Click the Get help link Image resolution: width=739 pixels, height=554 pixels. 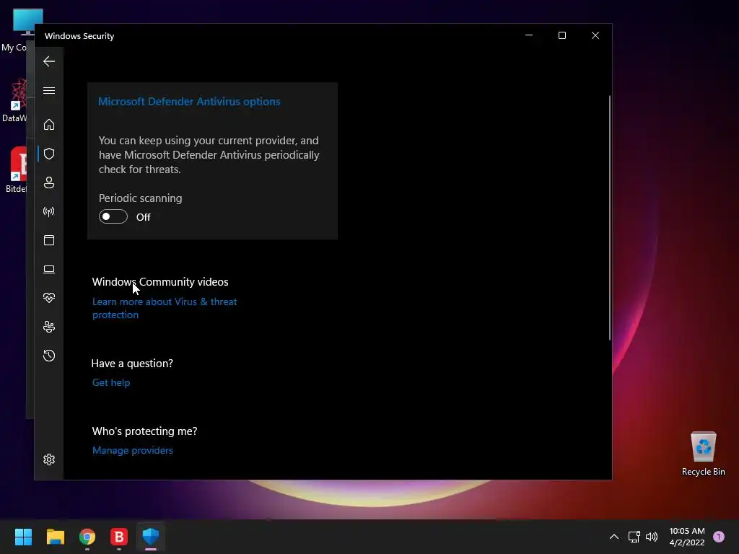[x=111, y=382]
